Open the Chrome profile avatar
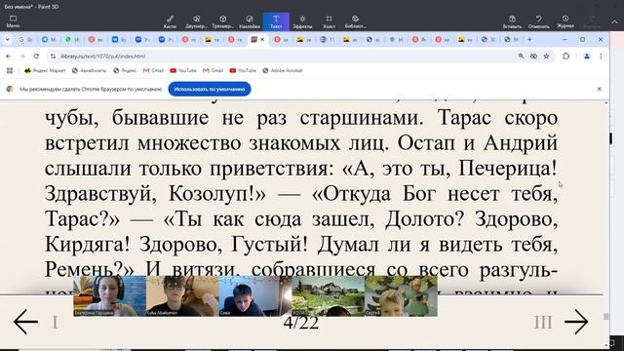Image resolution: width=624 pixels, height=351 pixels. (x=587, y=57)
